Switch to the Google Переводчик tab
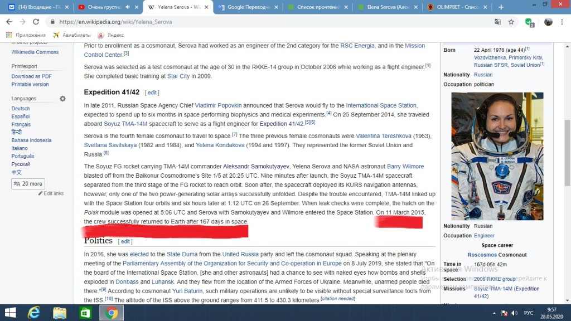Viewport: 571px width, 321px height. click(x=248, y=7)
